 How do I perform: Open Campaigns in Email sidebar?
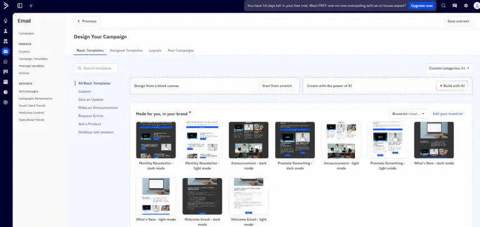pyautogui.click(x=26, y=33)
